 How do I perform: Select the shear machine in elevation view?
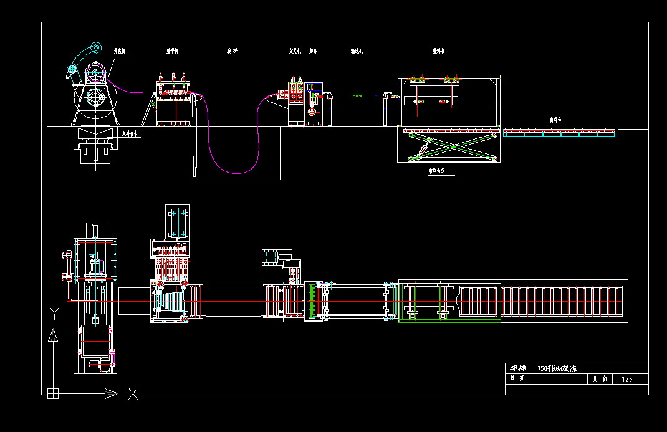(304, 103)
